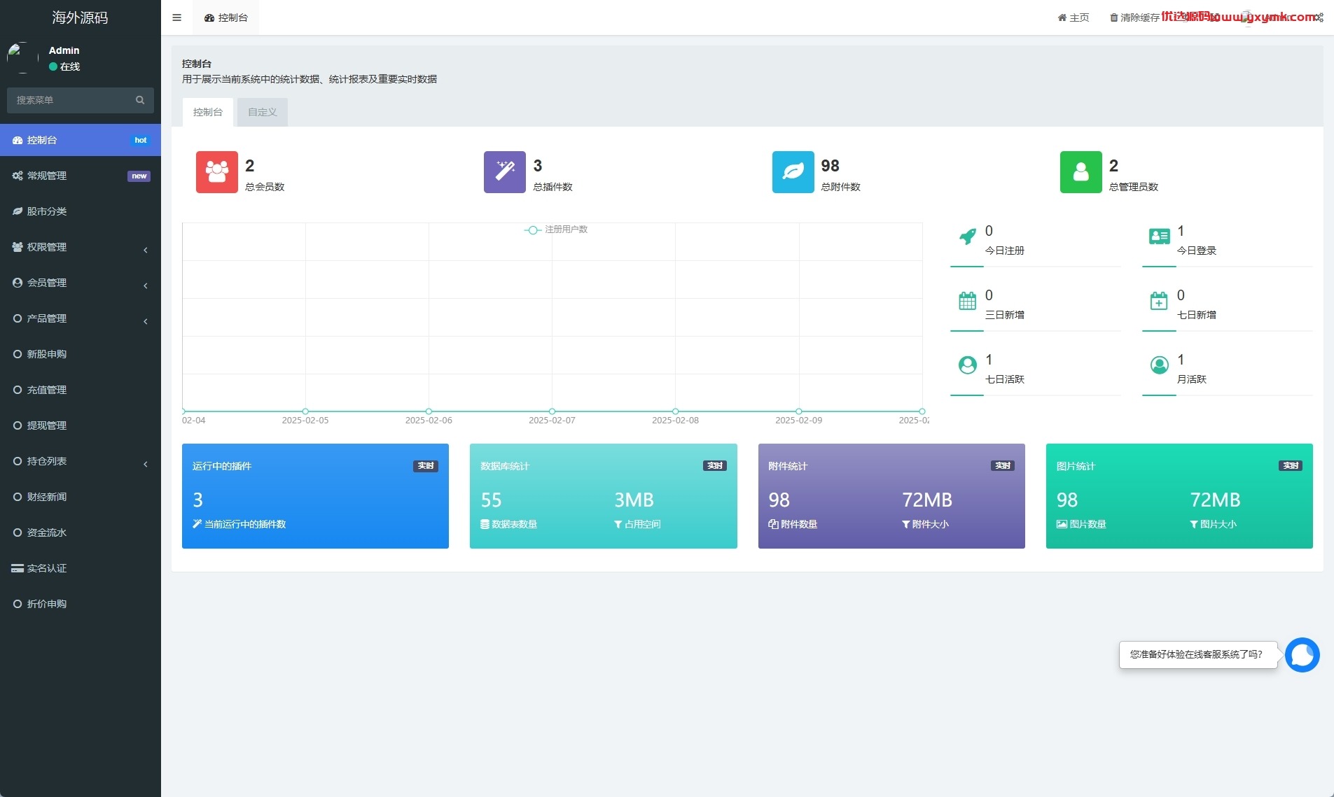The image size is (1334, 797).
Task: Click the 实时 badge on 数据库统计 card
Action: tap(715, 466)
